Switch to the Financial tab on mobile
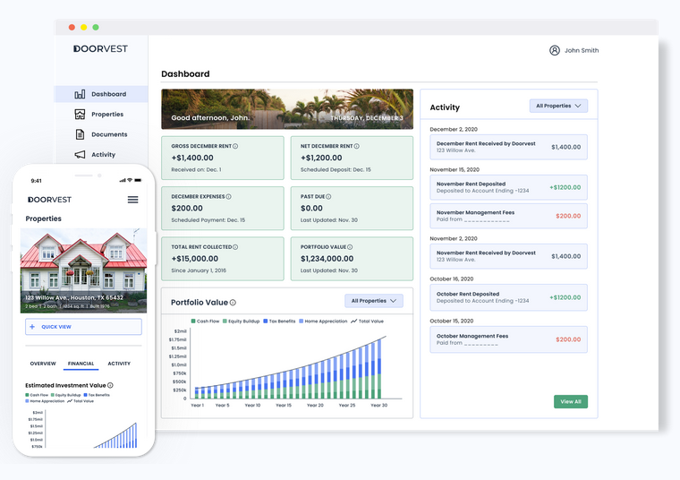Viewport: 680px width, 480px height. coord(81,364)
